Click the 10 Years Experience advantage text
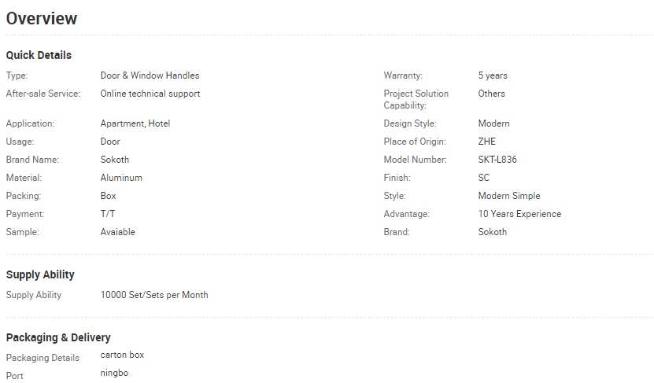This screenshot has height=383, width=654. tap(519, 214)
